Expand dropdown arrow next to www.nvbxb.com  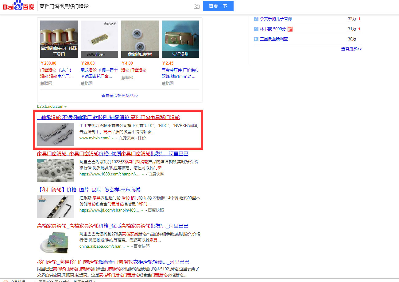click(x=113, y=138)
